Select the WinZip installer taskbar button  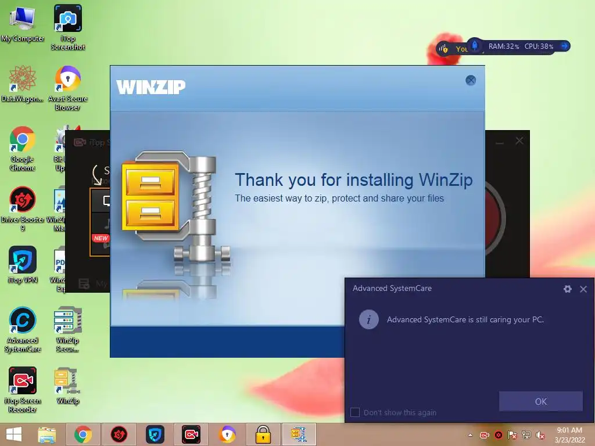tap(299, 434)
